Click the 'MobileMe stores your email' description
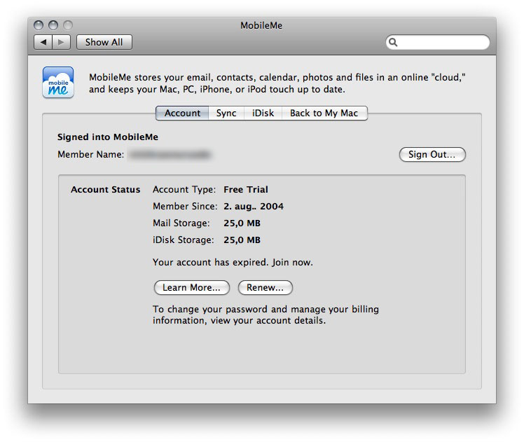 (x=277, y=83)
